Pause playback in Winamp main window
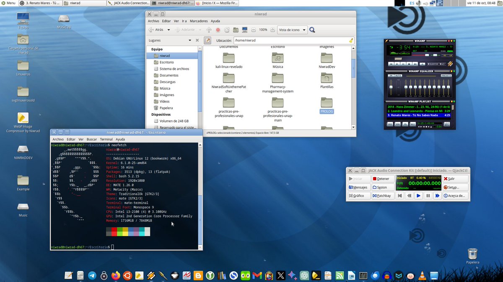Screen dimensions: 503x282 point(403,64)
